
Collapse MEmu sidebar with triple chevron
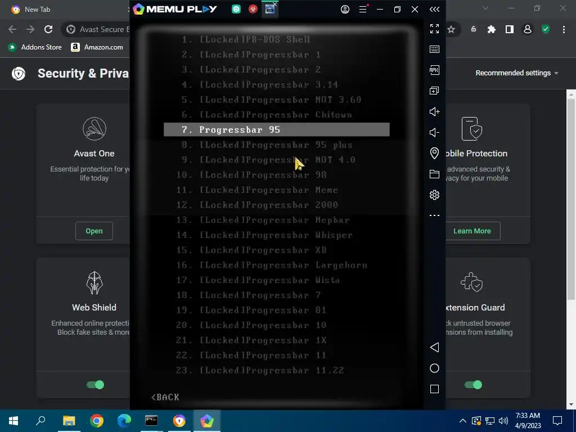(x=434, y=9)
